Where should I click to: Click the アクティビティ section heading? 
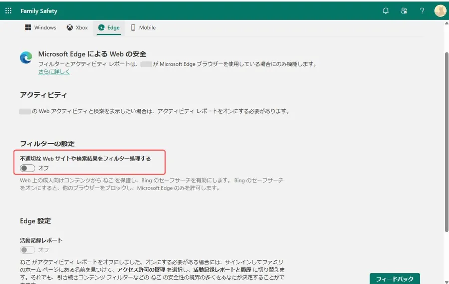coord(43,95)
